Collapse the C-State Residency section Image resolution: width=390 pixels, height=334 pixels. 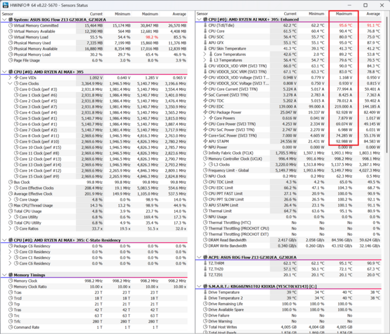point(4,240)
